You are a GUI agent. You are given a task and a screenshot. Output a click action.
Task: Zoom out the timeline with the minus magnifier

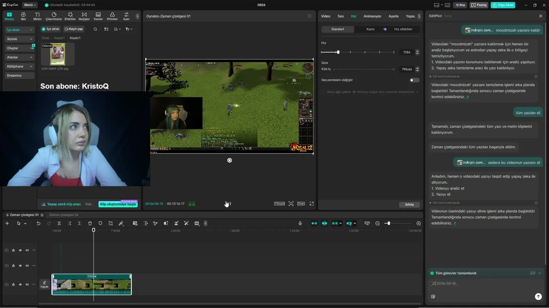377,223
